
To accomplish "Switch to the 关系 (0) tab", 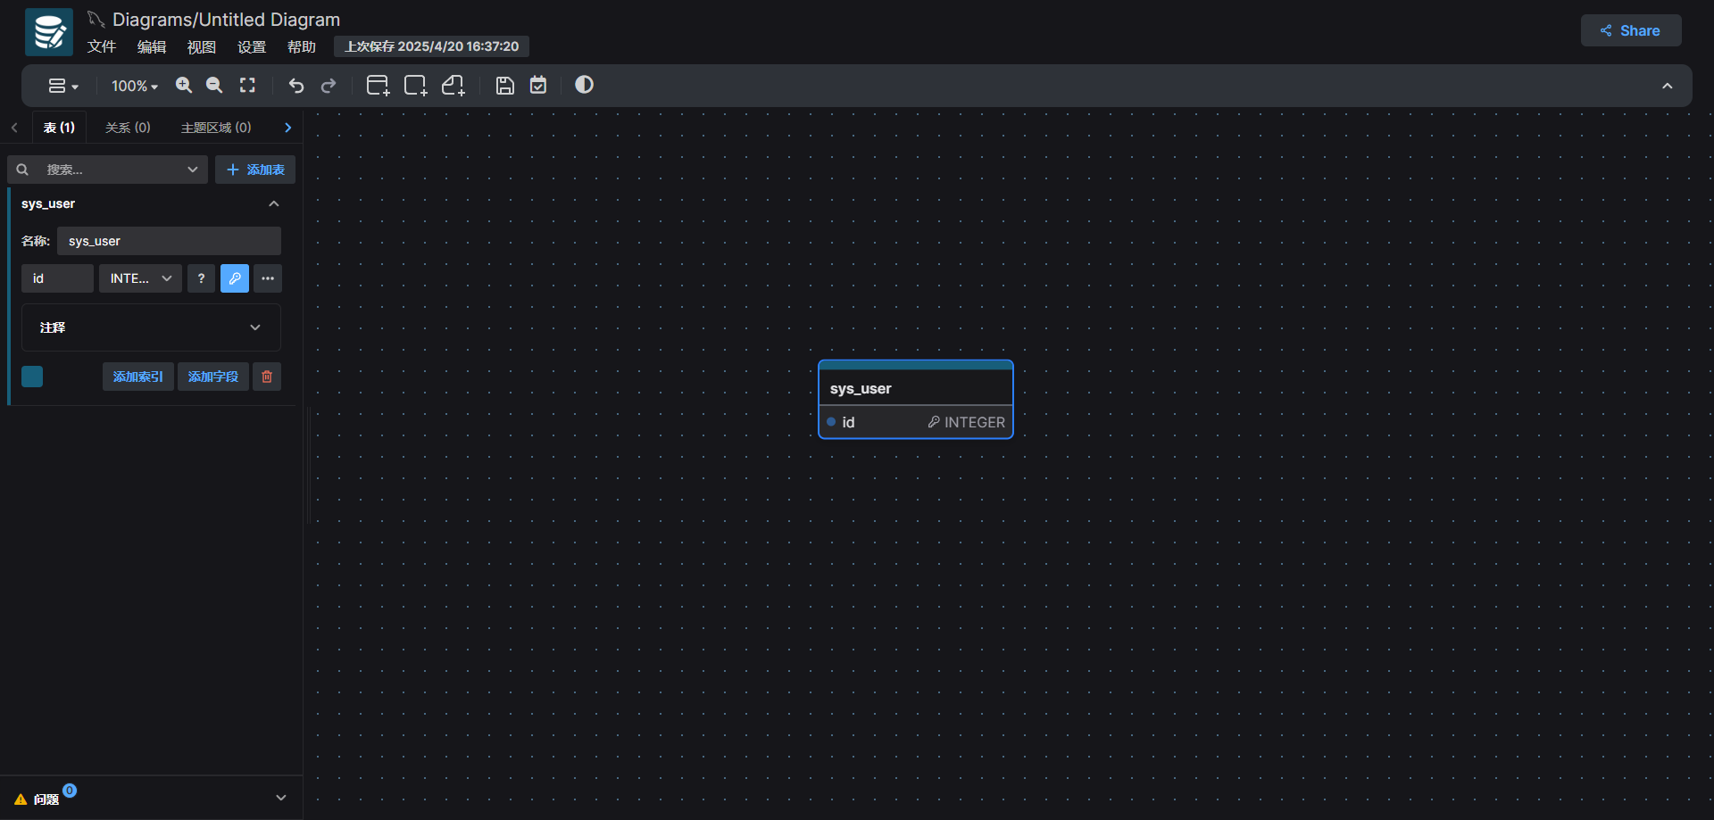I will [x=128, y=128].
